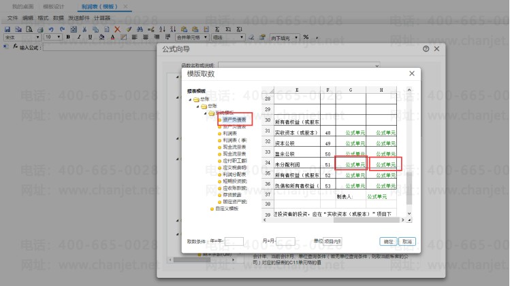This screenshot has width=510, height=286.
Task: Collapse the top-level 总账 tree node
Action: (190, 99)
